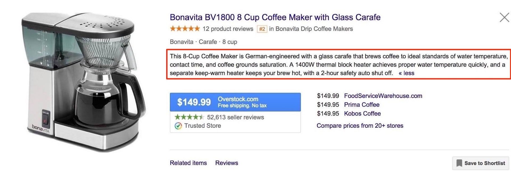Image resolution: width=511 pixels, height=173 pixels.
Task: Close the product detail panel with the X
Action: point(504,17)
